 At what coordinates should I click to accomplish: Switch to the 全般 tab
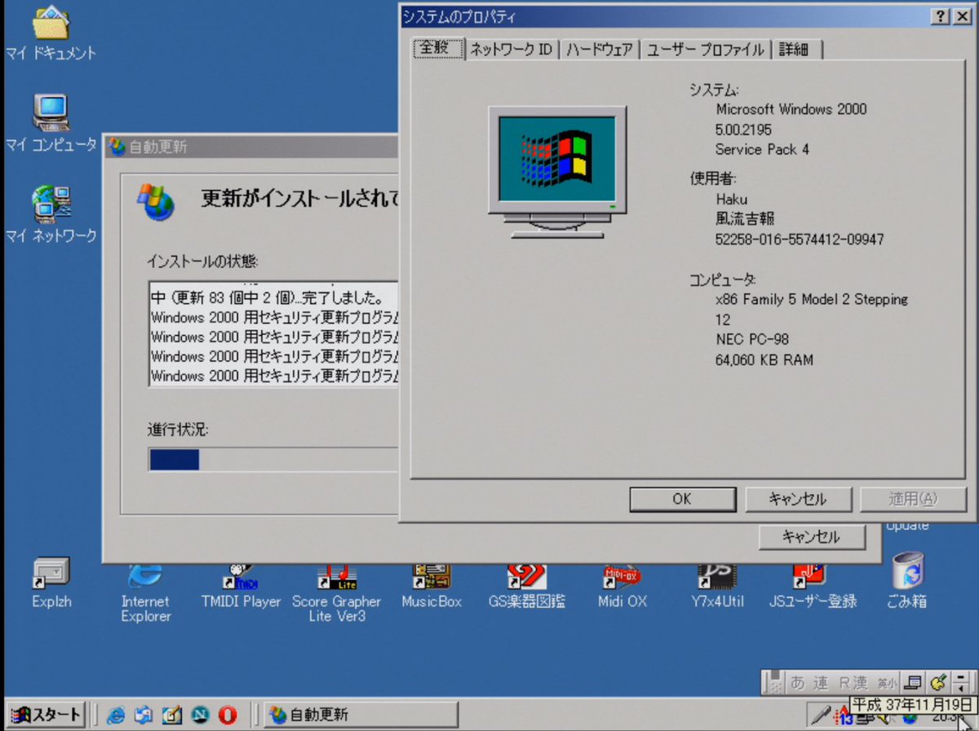pyautogui.click(x=438, y=47)
